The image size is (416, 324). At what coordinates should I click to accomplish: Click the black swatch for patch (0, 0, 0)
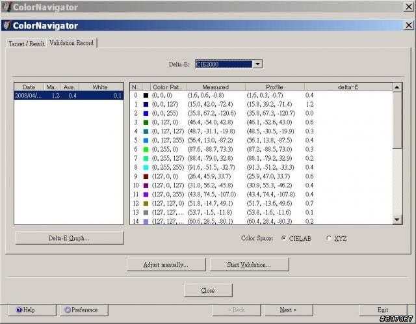(x=146, y=96)
